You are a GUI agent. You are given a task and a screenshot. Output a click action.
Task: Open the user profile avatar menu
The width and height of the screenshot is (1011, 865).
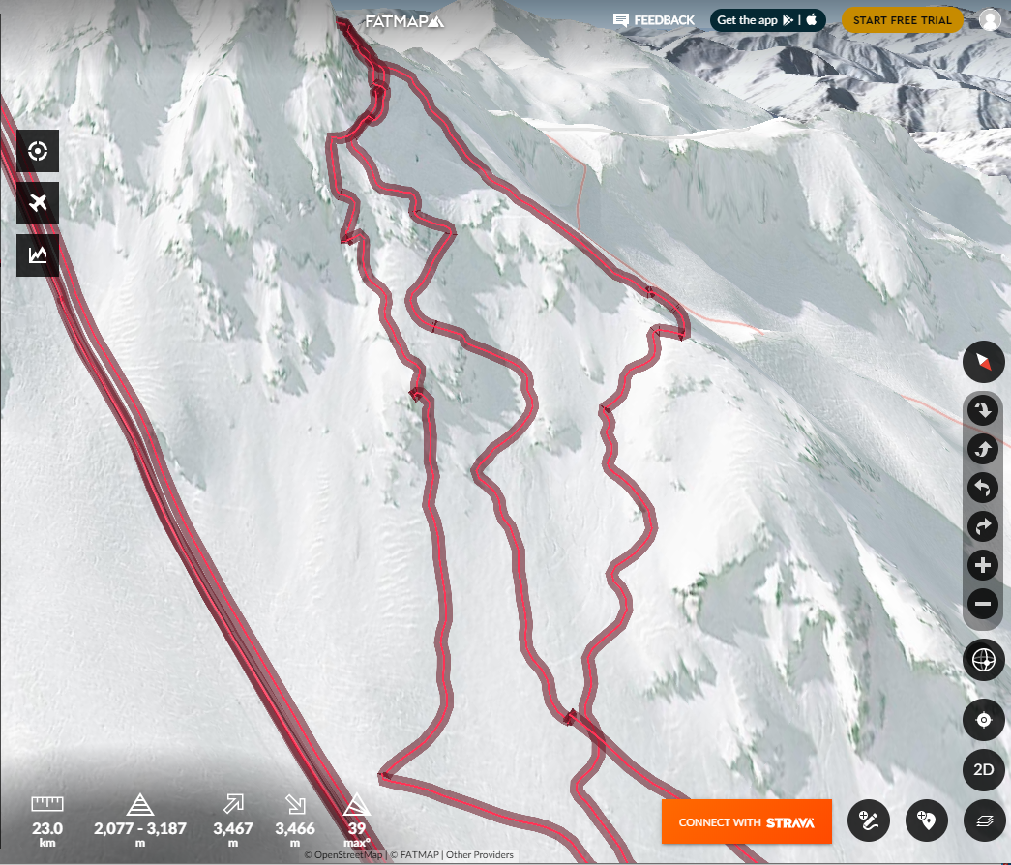(990, 20)
